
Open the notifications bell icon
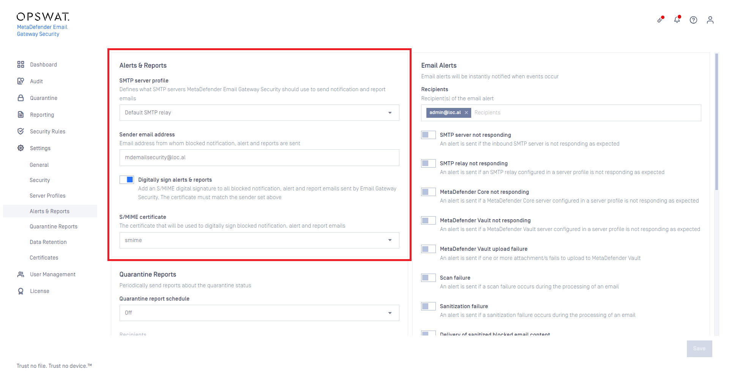[x=677, y=20]
